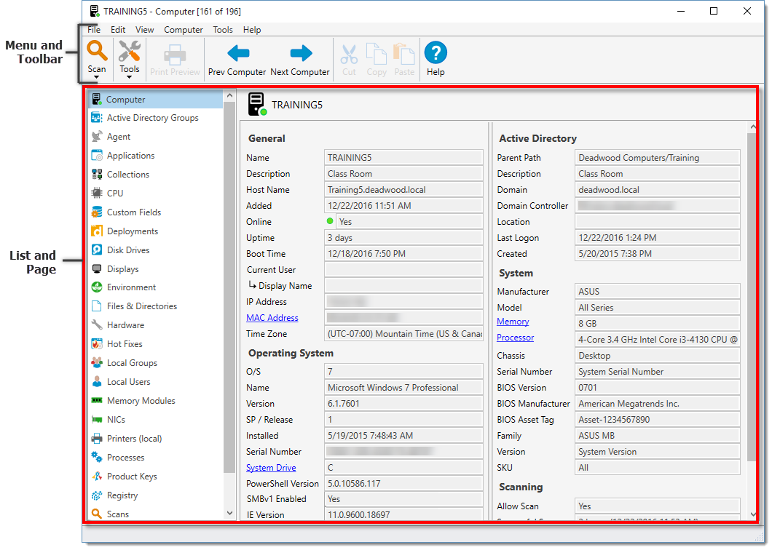772x550 pixels.
Task: Expand the Tools dropdown arrow
Action: coord(130,77)
